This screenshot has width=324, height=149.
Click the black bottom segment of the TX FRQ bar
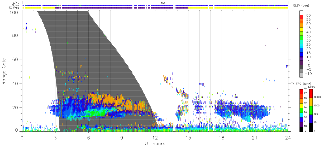[301, 129]
